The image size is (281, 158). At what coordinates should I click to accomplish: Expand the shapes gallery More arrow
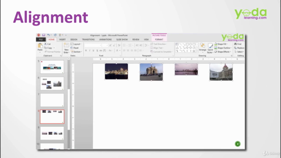tap(197, 51)
